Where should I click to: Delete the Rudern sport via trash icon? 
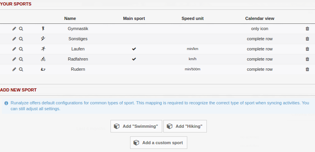307,69
